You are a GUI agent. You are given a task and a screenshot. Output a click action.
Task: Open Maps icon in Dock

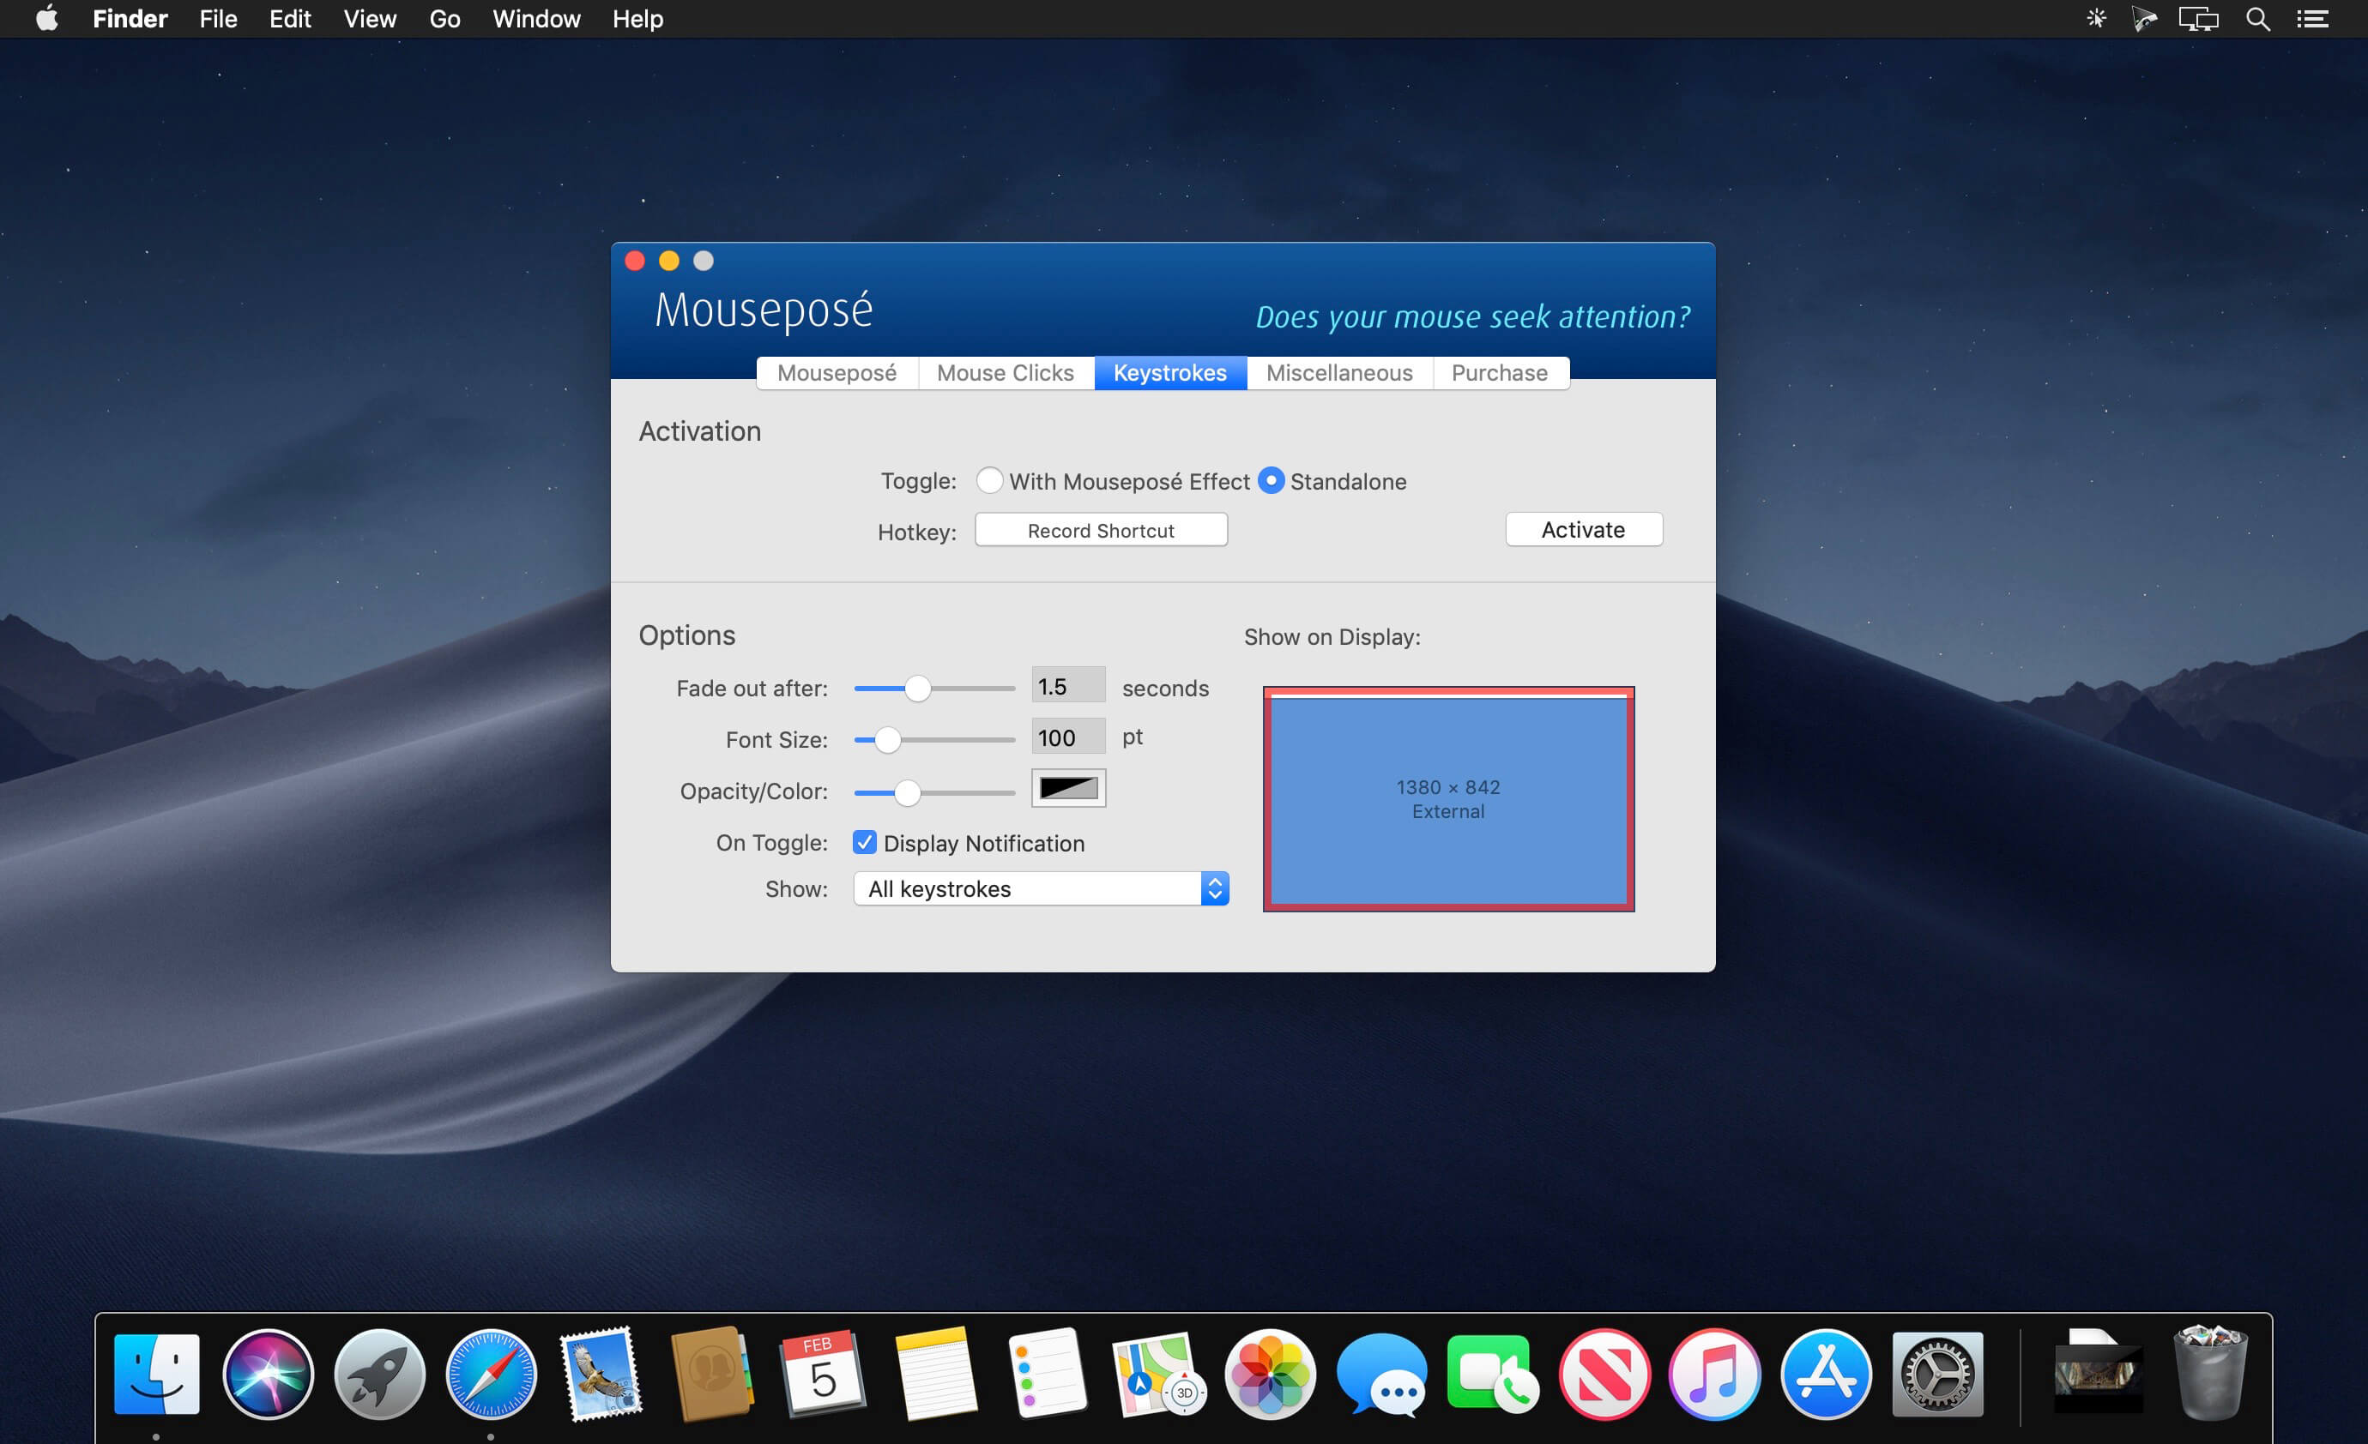[x=1158, y=1374]
